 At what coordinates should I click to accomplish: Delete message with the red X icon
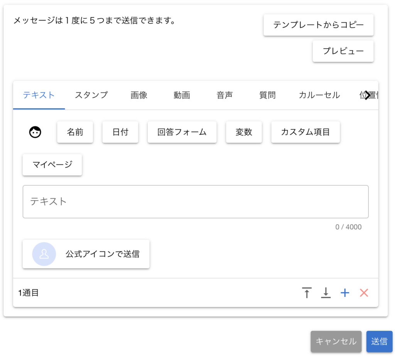pos(364,293)
